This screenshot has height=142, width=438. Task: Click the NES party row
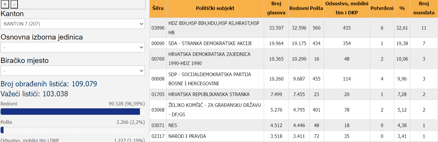coord(294,125)
